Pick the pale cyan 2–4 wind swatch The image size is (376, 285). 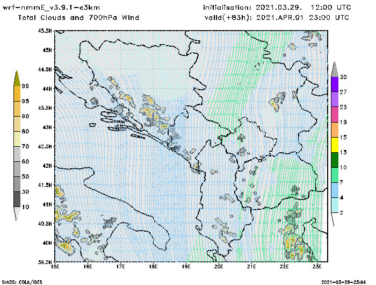(x=335, y=205)
